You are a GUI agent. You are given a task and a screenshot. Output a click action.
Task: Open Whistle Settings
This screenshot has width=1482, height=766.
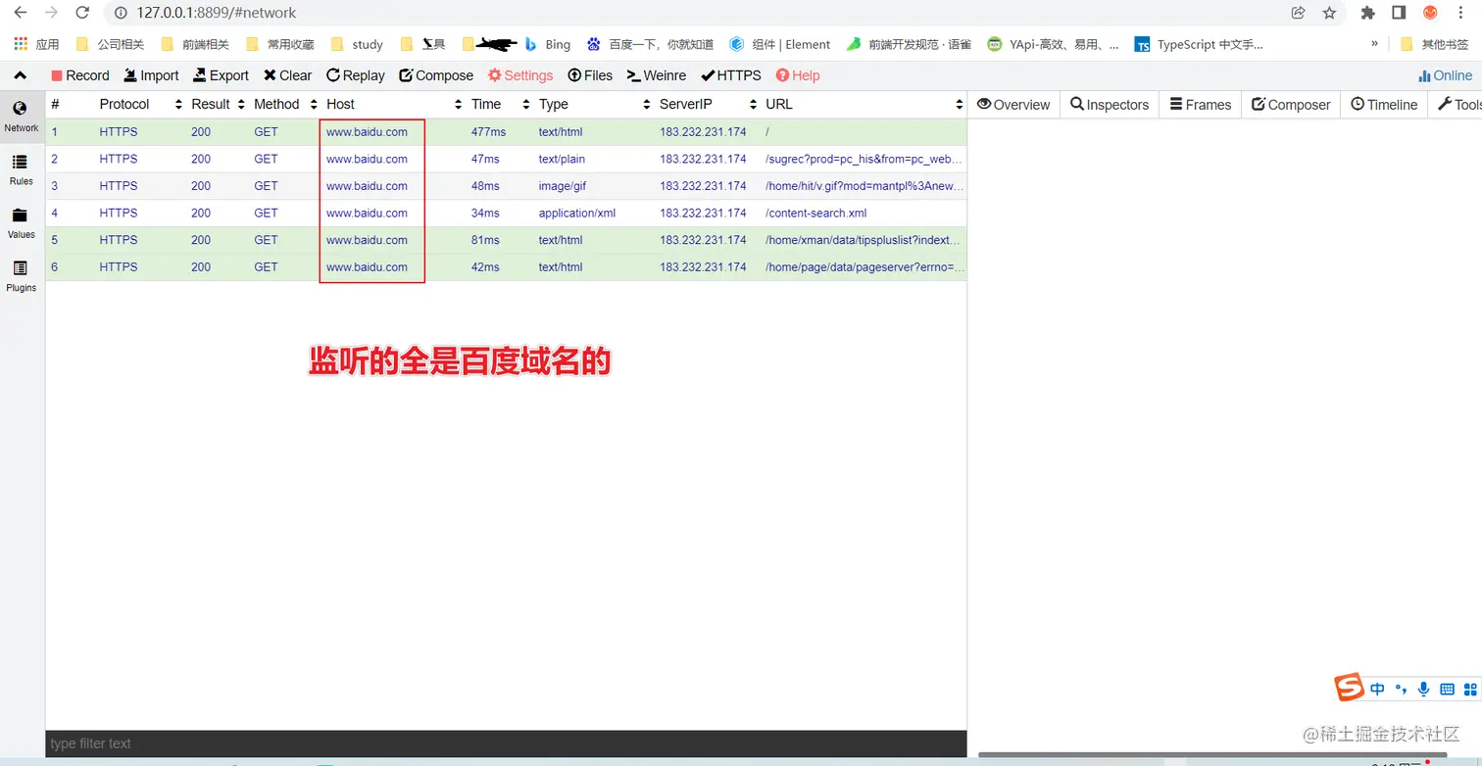point(520,75)
